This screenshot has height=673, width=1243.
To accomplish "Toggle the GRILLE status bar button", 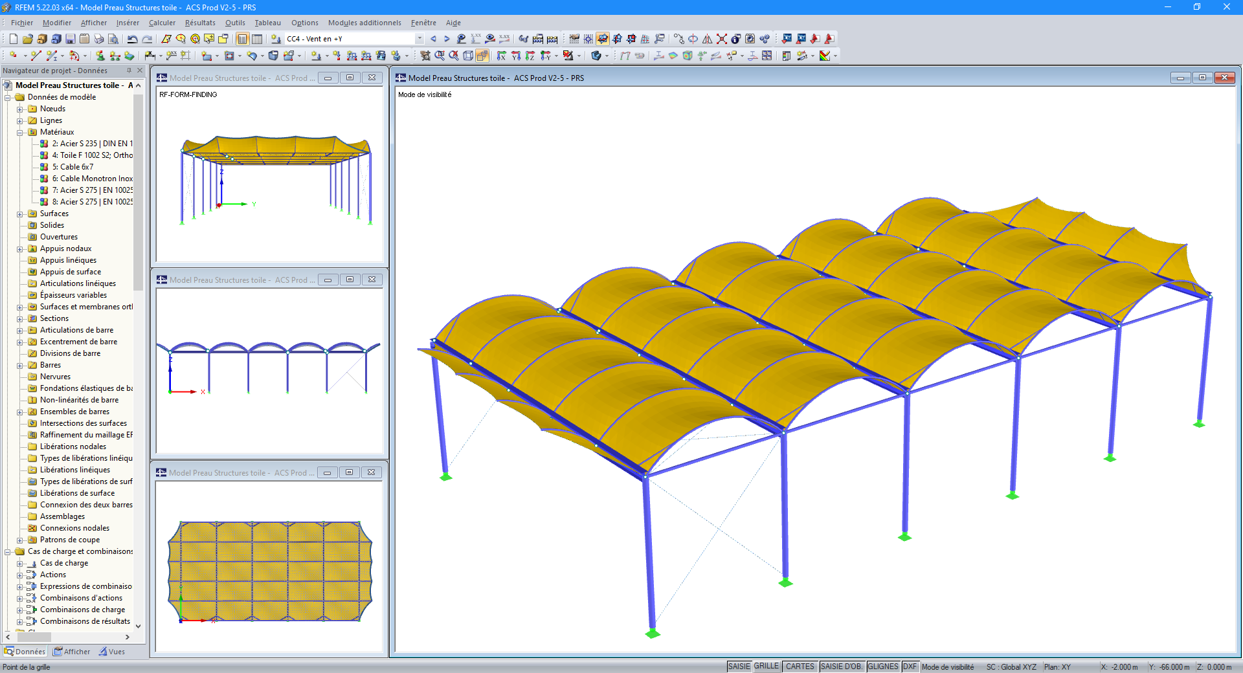I will coord(767,667).
